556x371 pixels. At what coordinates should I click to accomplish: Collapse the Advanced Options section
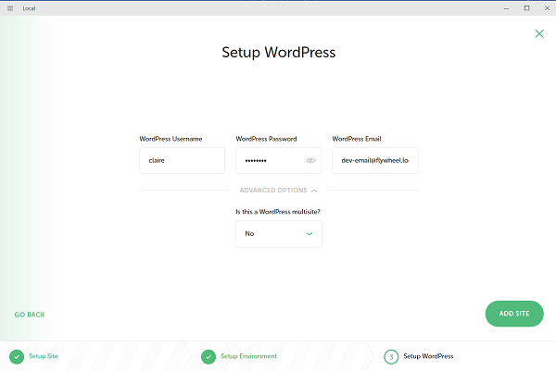(278, 191)
